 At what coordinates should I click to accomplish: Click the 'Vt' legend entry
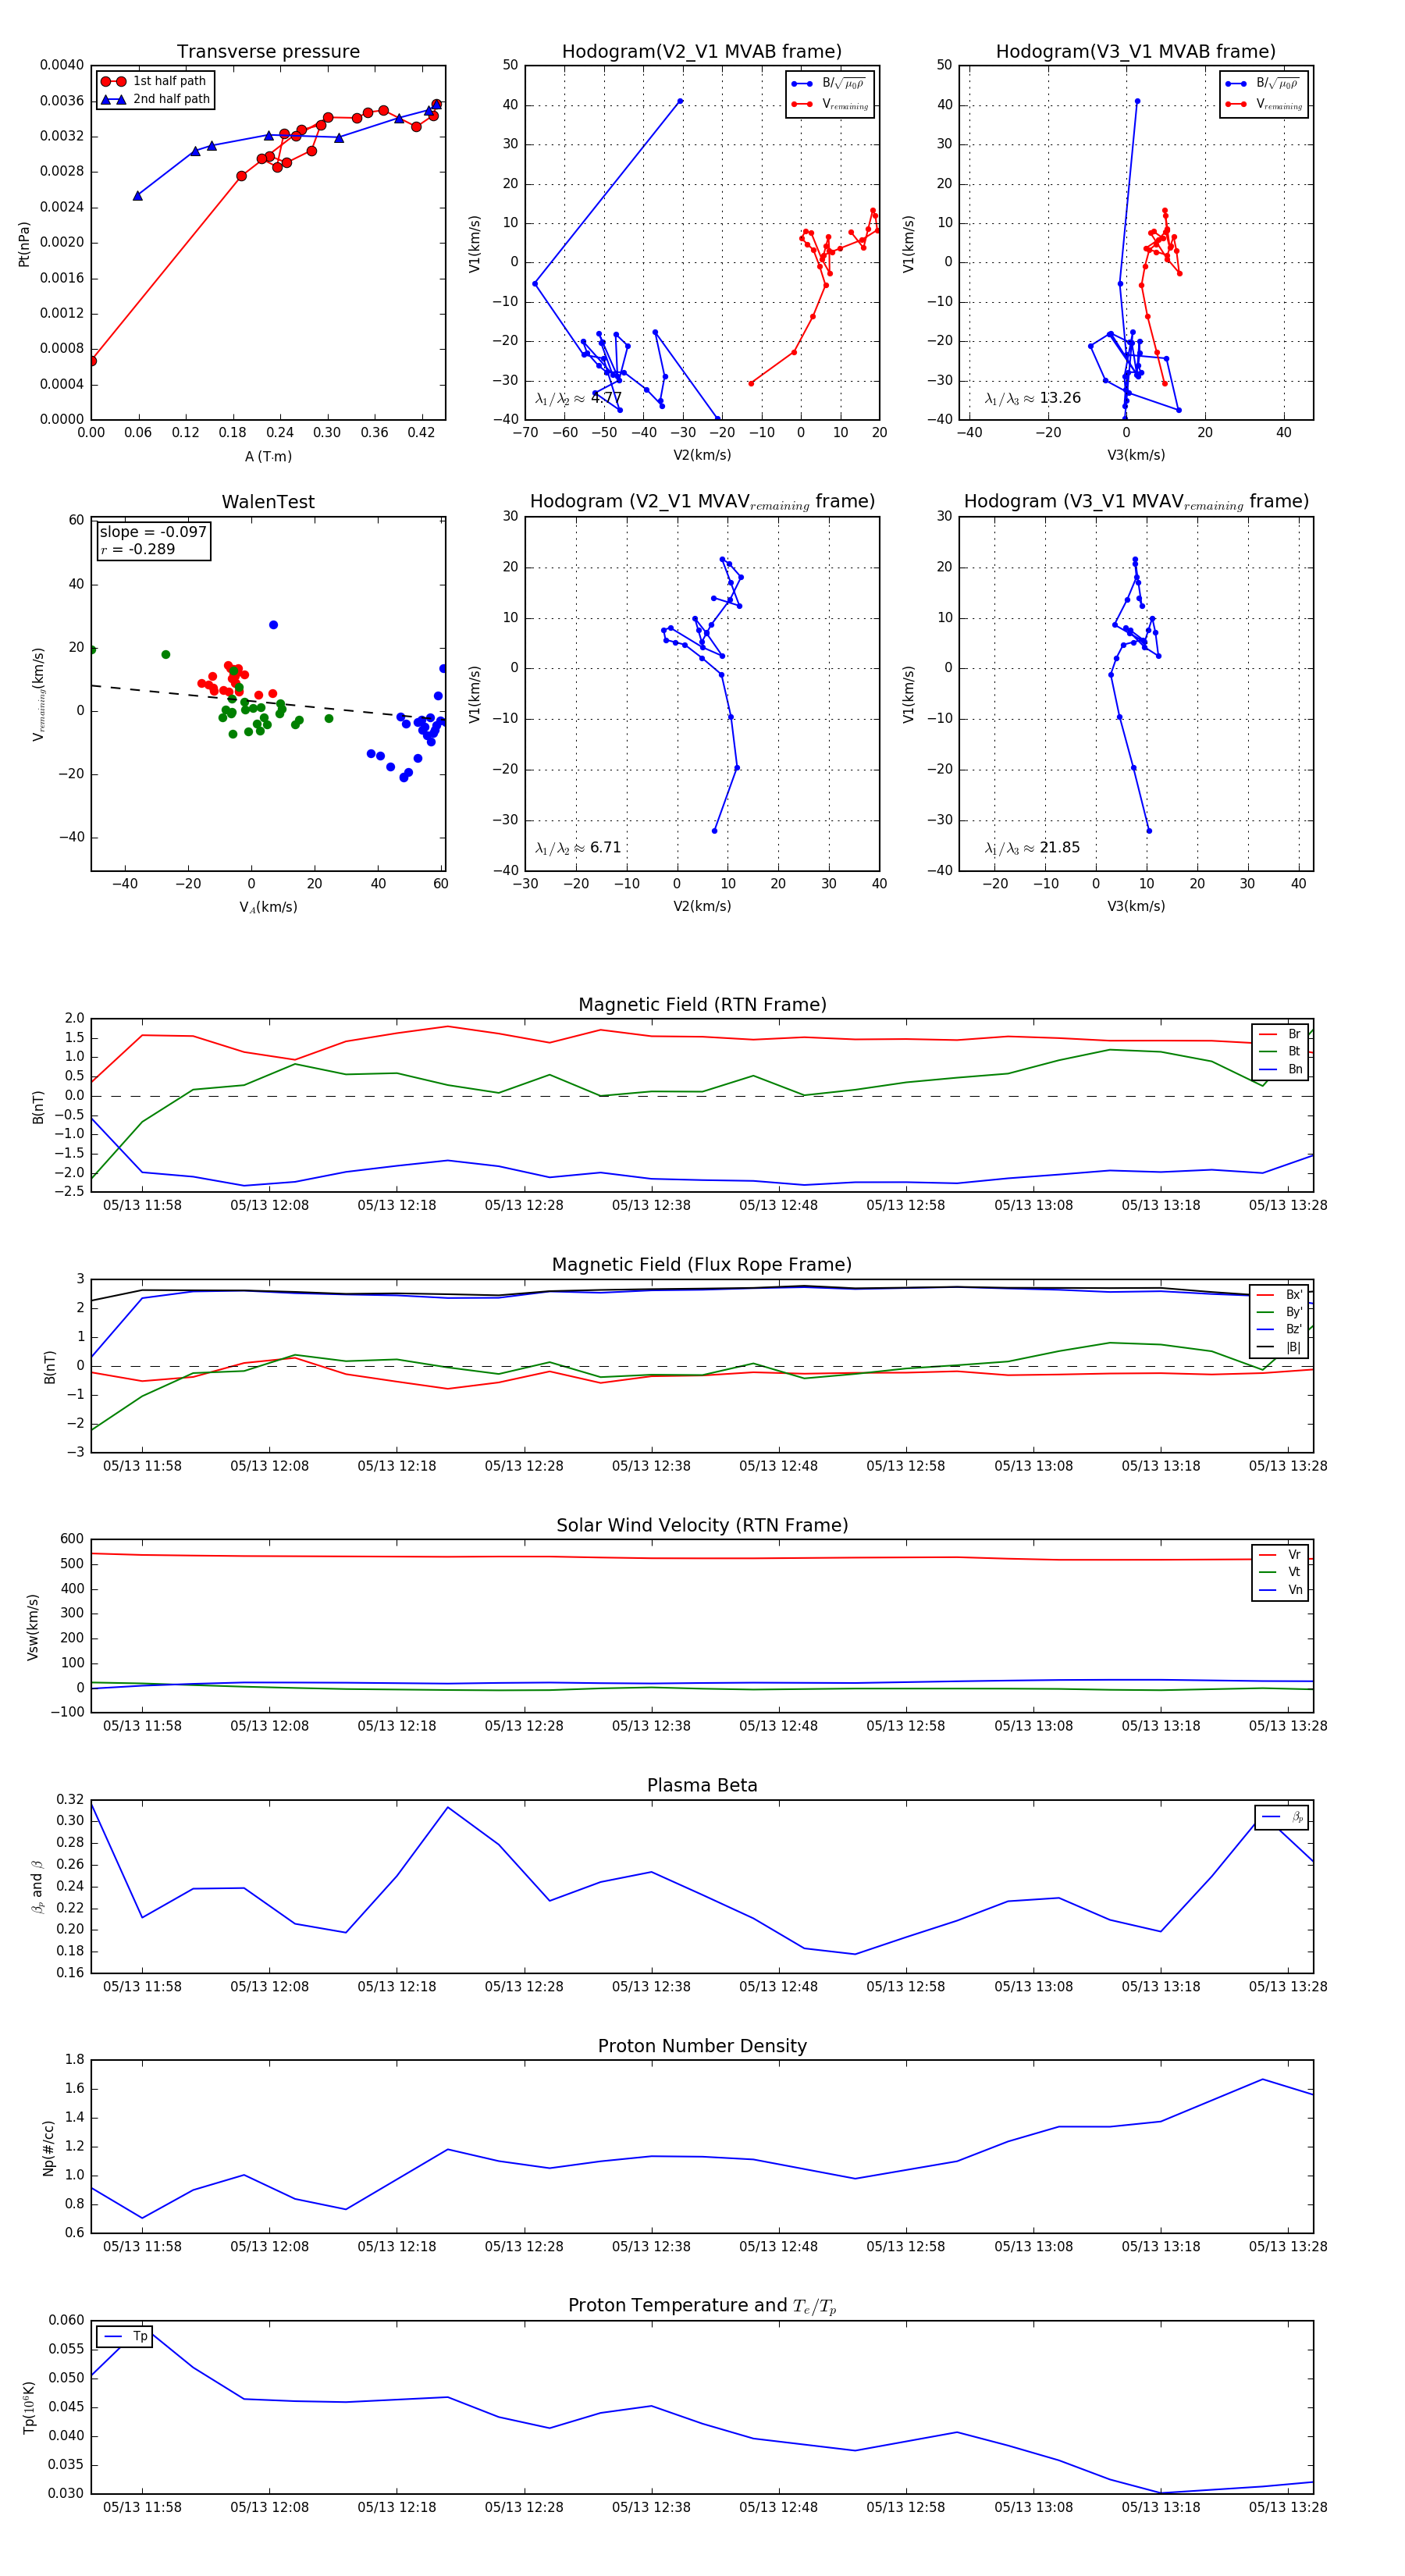(1280, 1572)
